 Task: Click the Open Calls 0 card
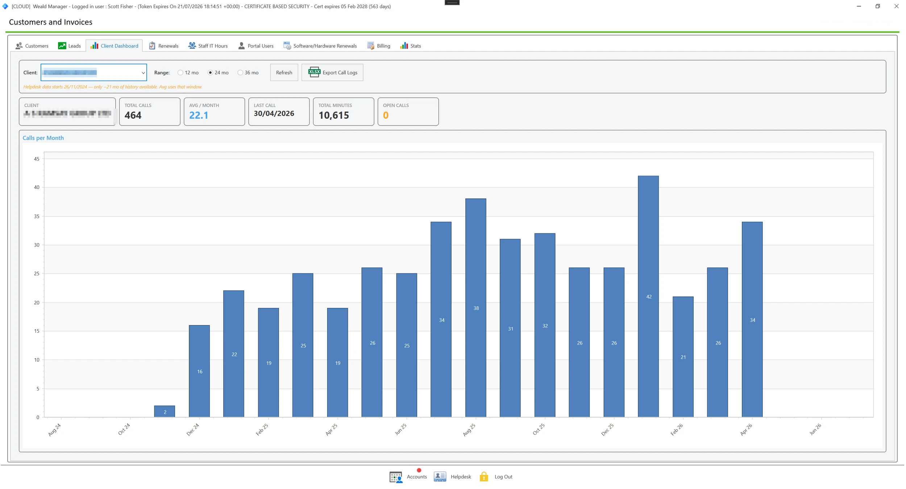tap(408, 111)
